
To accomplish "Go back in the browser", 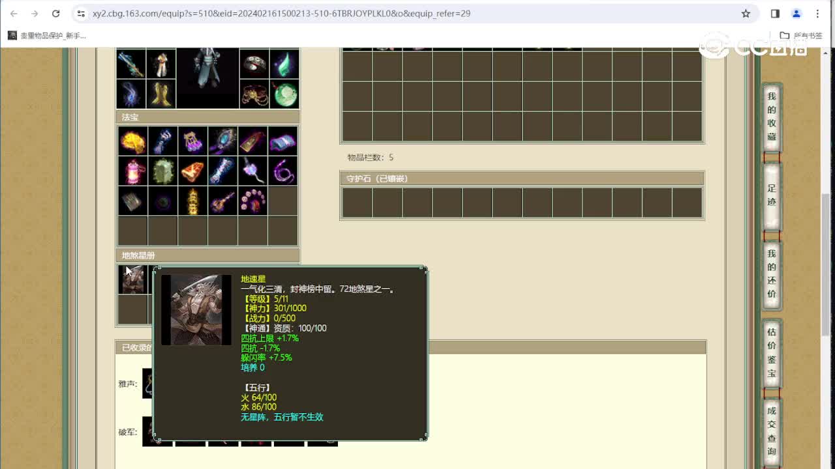I will [14, 13].
